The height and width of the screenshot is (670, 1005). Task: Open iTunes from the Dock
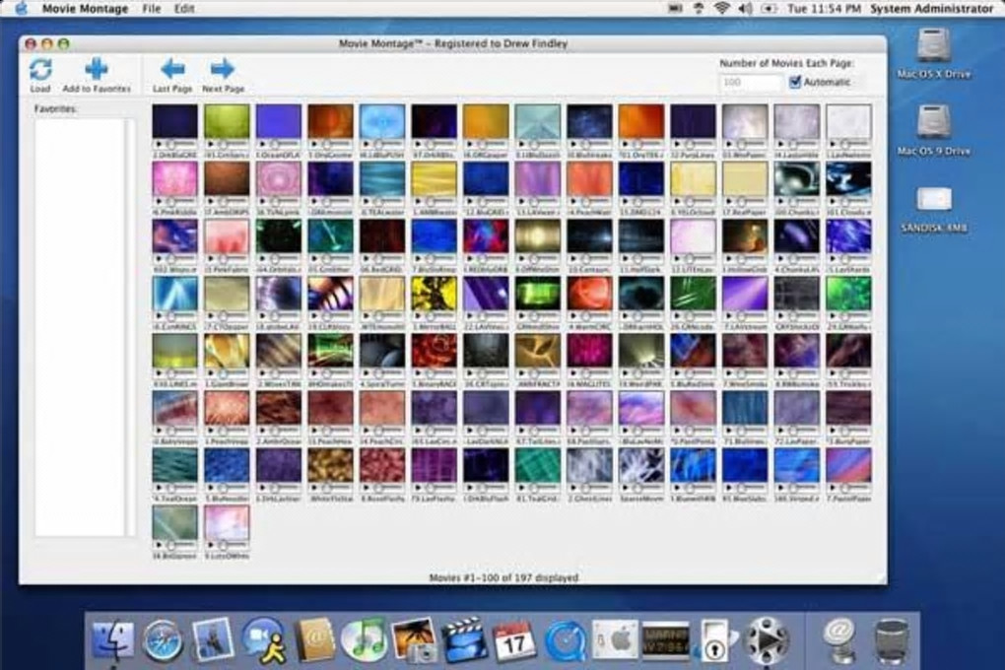click(x=363, y=639)
